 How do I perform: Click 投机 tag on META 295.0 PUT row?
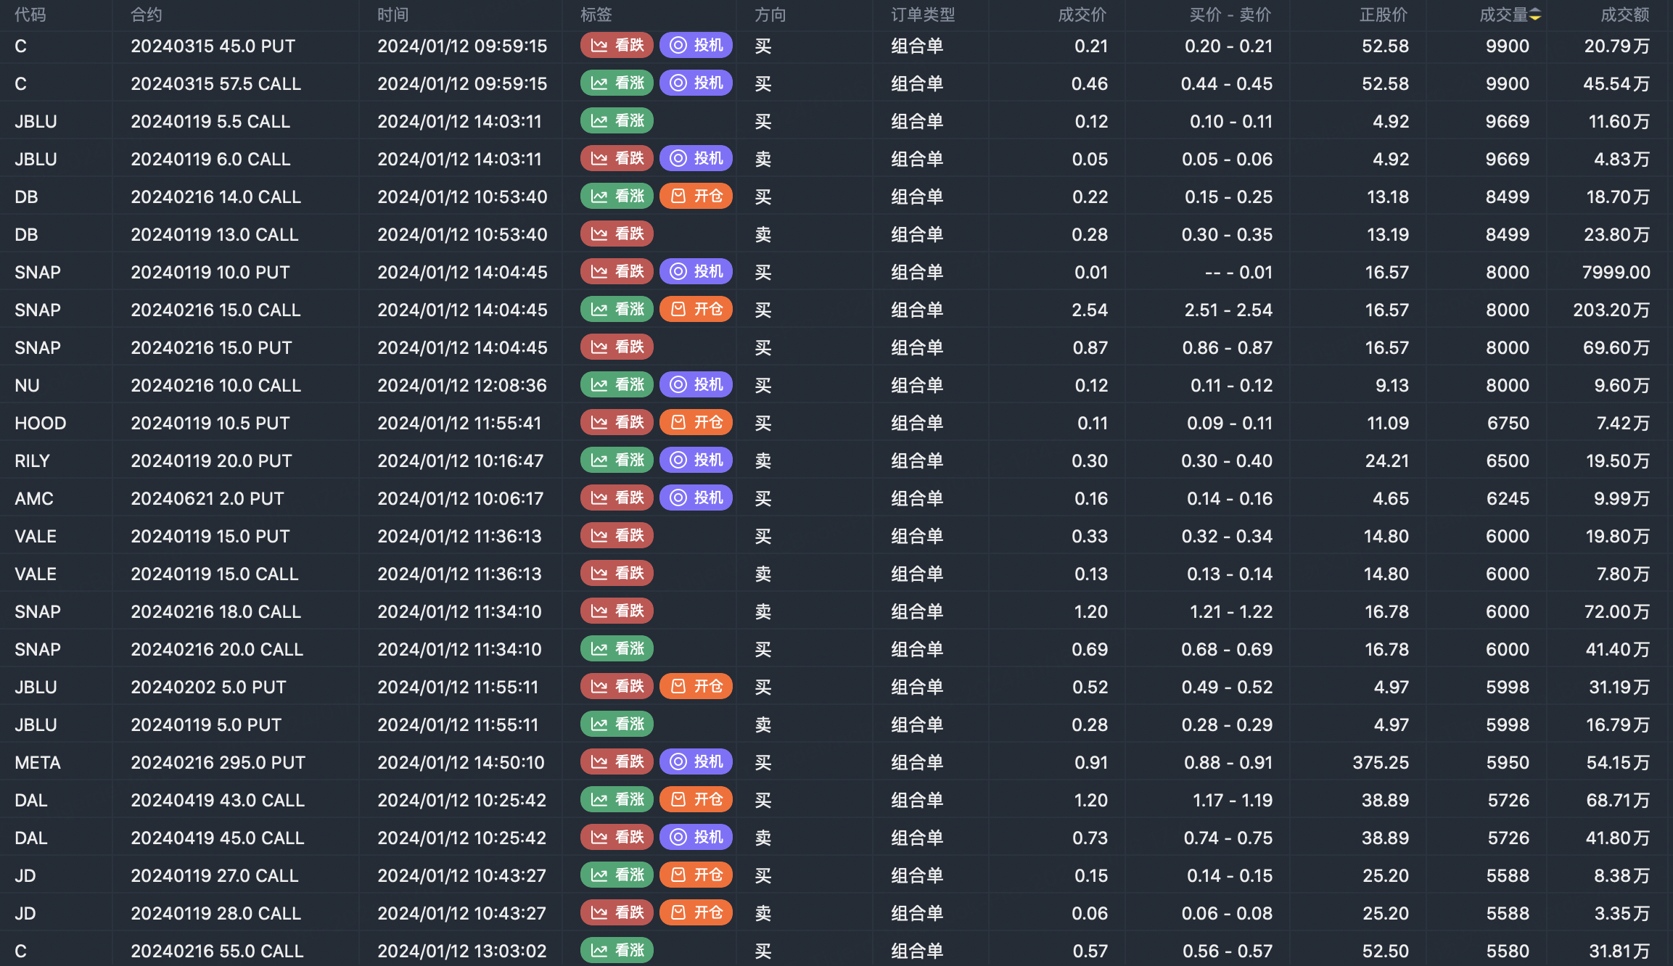pos(696,762)
